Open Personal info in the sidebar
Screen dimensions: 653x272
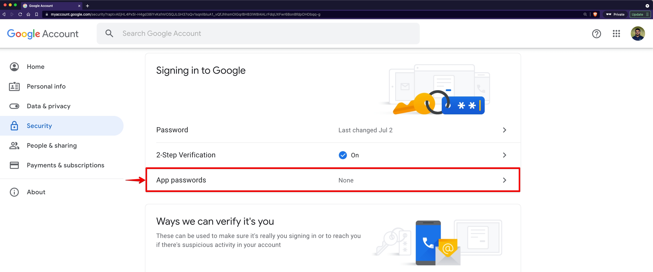(x=62, y=86)
